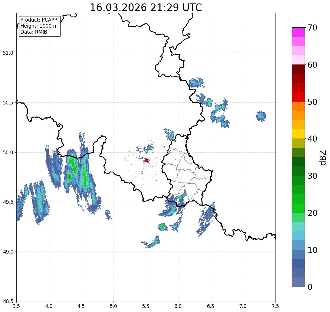Click the 'Height: 1000 m' text
Viewport: 330px width, 312px height.
(39, 26)
